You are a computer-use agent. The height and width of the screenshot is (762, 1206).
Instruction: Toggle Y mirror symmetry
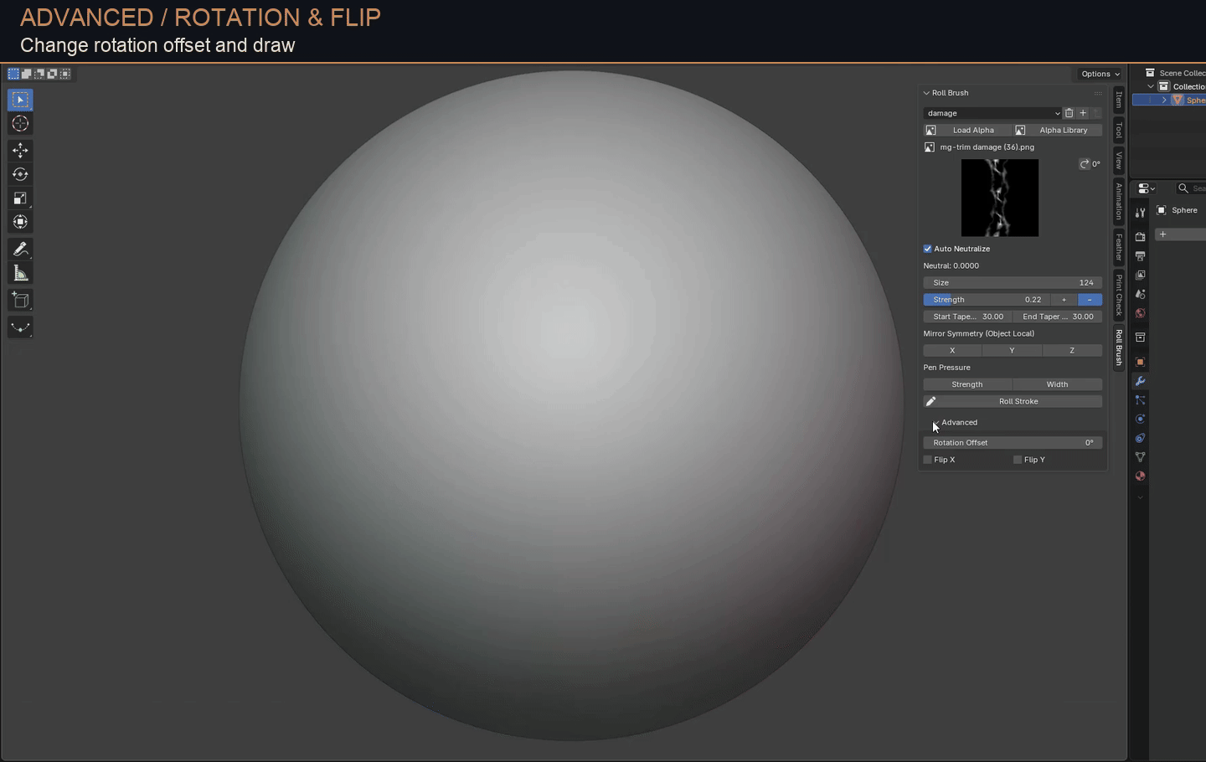click(x=1012, y=351)
